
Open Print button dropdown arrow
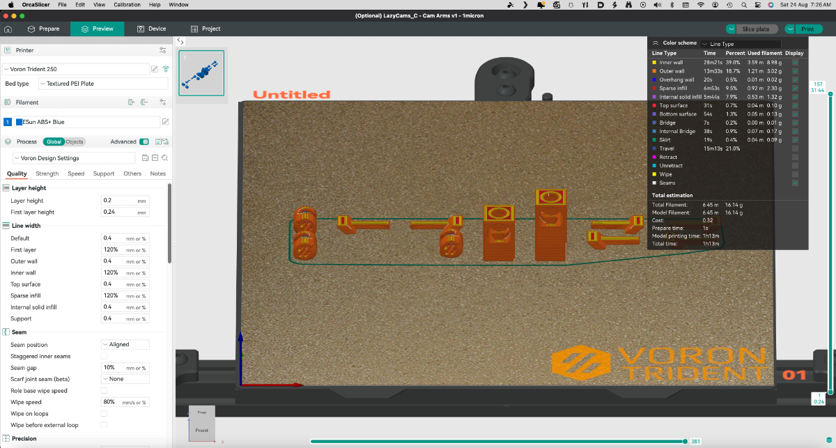[790, 29]
